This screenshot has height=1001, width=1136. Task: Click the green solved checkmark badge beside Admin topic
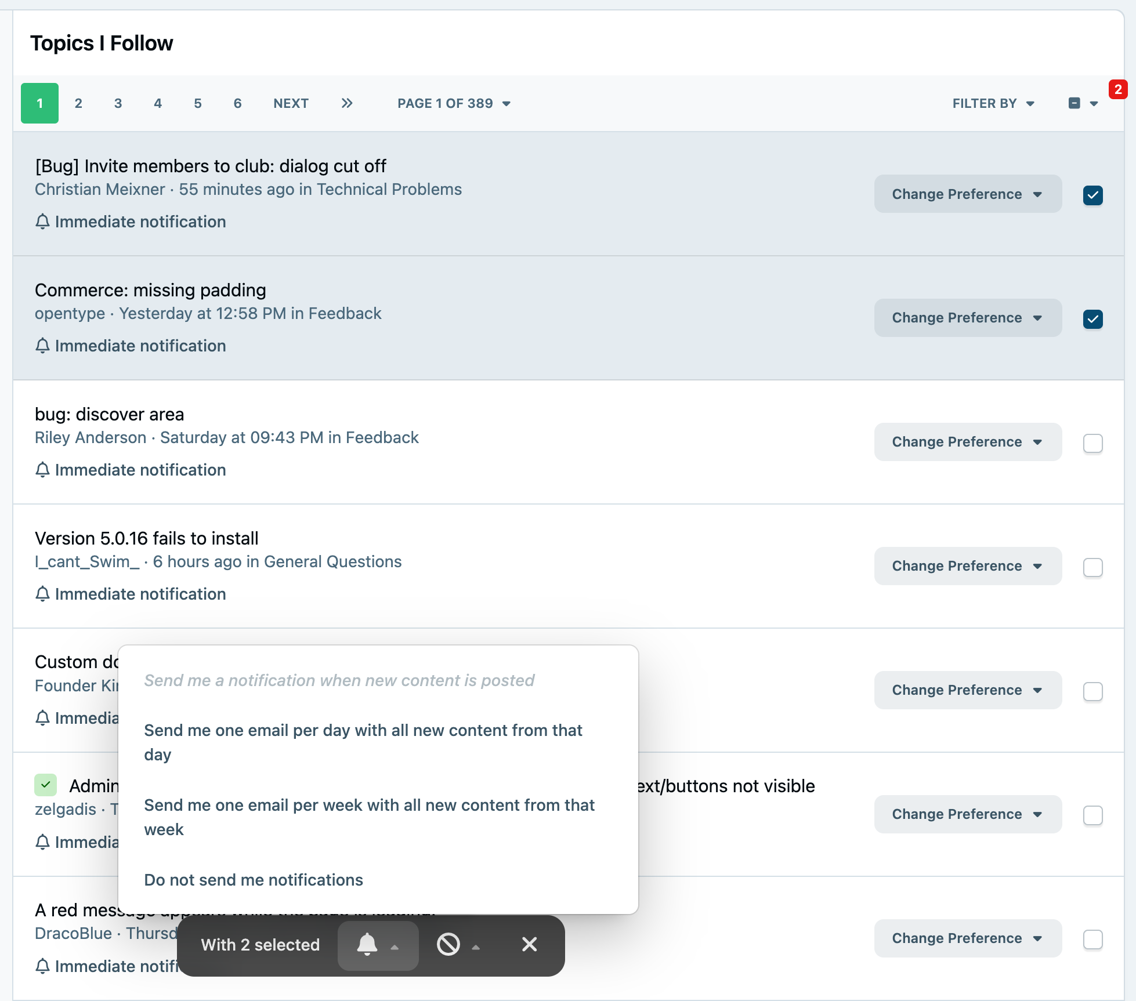(45, 785)
